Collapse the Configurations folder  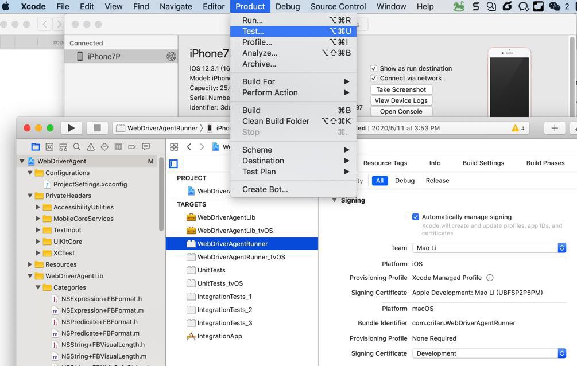[30, 173]
